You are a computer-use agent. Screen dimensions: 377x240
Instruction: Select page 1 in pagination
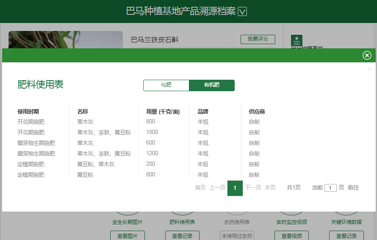coord(235,188)
